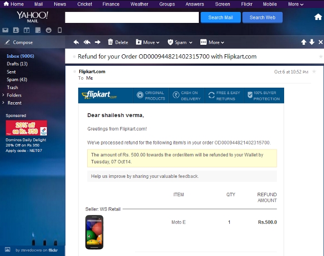Click the Dominos 20% off ad banner
Screen dimensions: 324x256
point(26,128)
